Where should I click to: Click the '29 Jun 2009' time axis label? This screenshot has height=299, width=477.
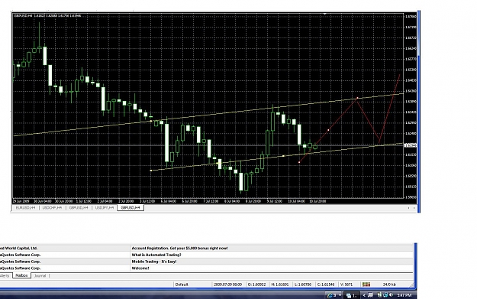21,201
